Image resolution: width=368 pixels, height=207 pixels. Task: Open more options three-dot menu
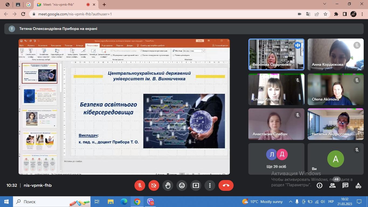210,185
